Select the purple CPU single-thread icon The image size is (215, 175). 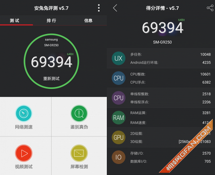pos(118,98)
